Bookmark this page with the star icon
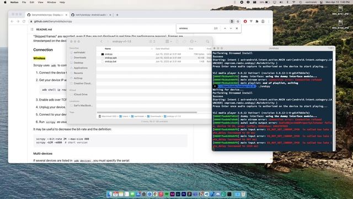Screen dimensions: 353x199 coord(238,22)
